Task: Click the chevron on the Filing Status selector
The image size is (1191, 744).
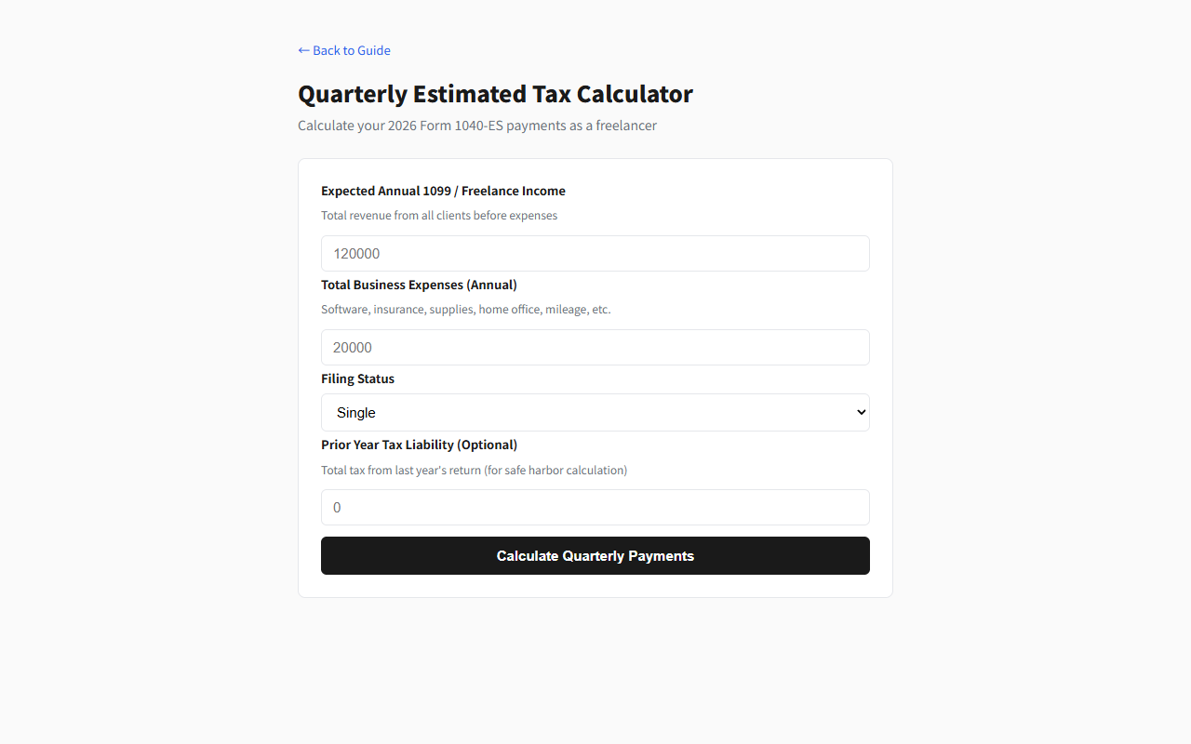Action: [857, 412]
